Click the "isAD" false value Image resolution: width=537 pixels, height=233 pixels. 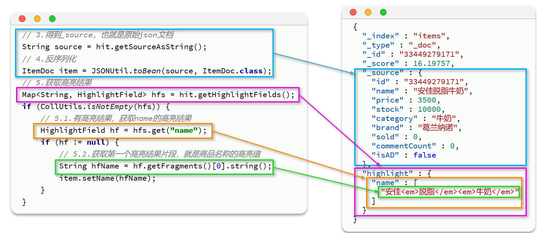coord(424,155)
